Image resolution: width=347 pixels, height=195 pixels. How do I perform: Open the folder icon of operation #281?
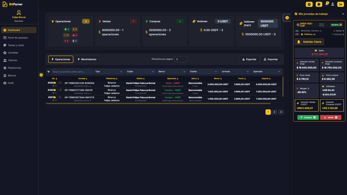[x=55, y=97]
